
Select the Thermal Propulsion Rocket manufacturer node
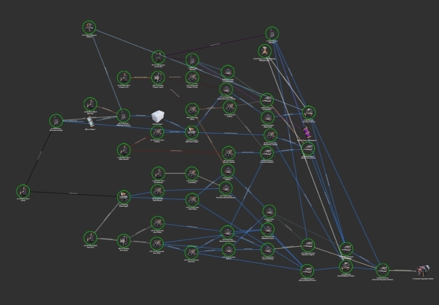tap(382, 270)
